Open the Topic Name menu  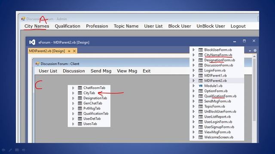point(126,26)
